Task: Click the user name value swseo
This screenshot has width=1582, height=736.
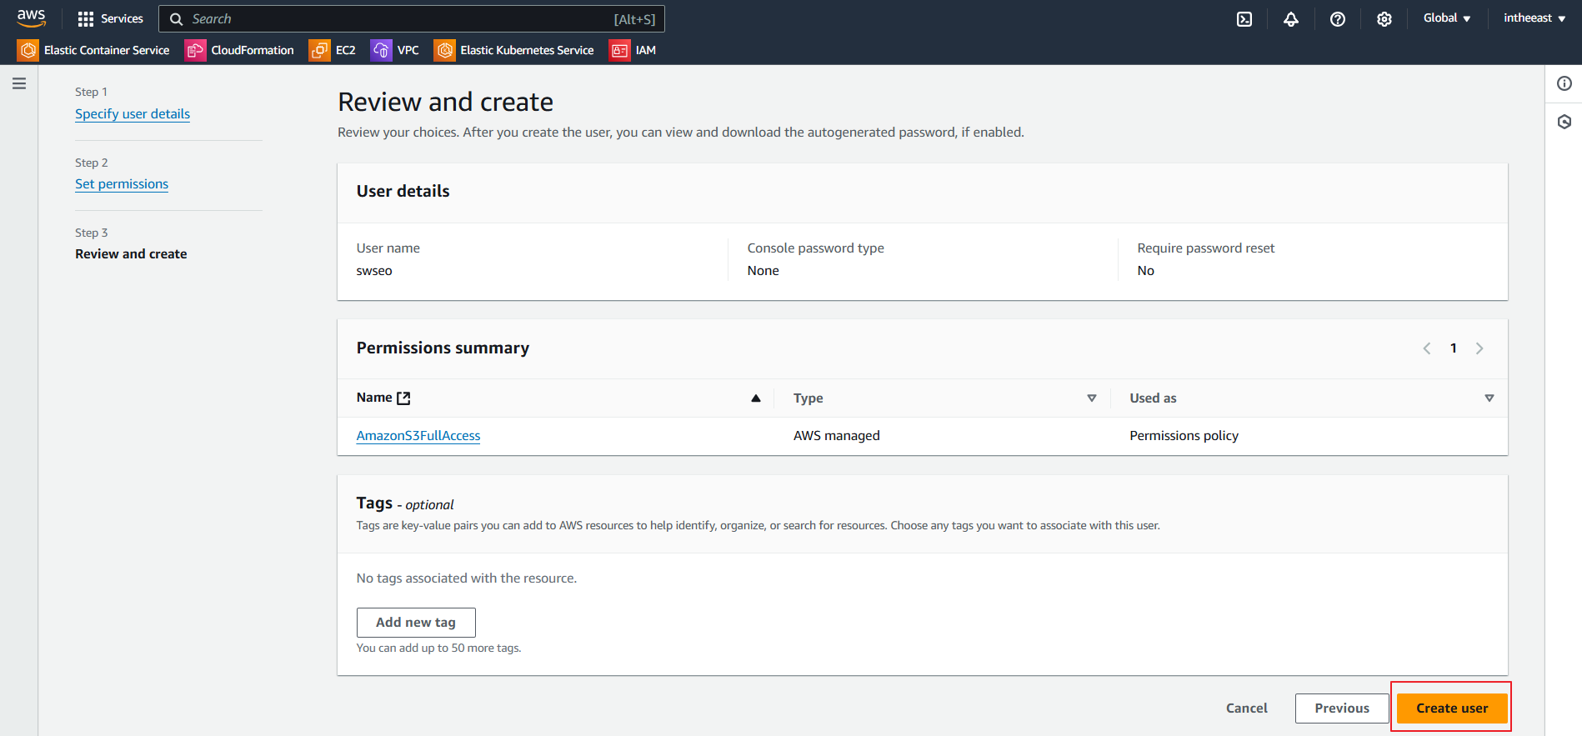Action: pyautogui.click(x=374, y=271)
